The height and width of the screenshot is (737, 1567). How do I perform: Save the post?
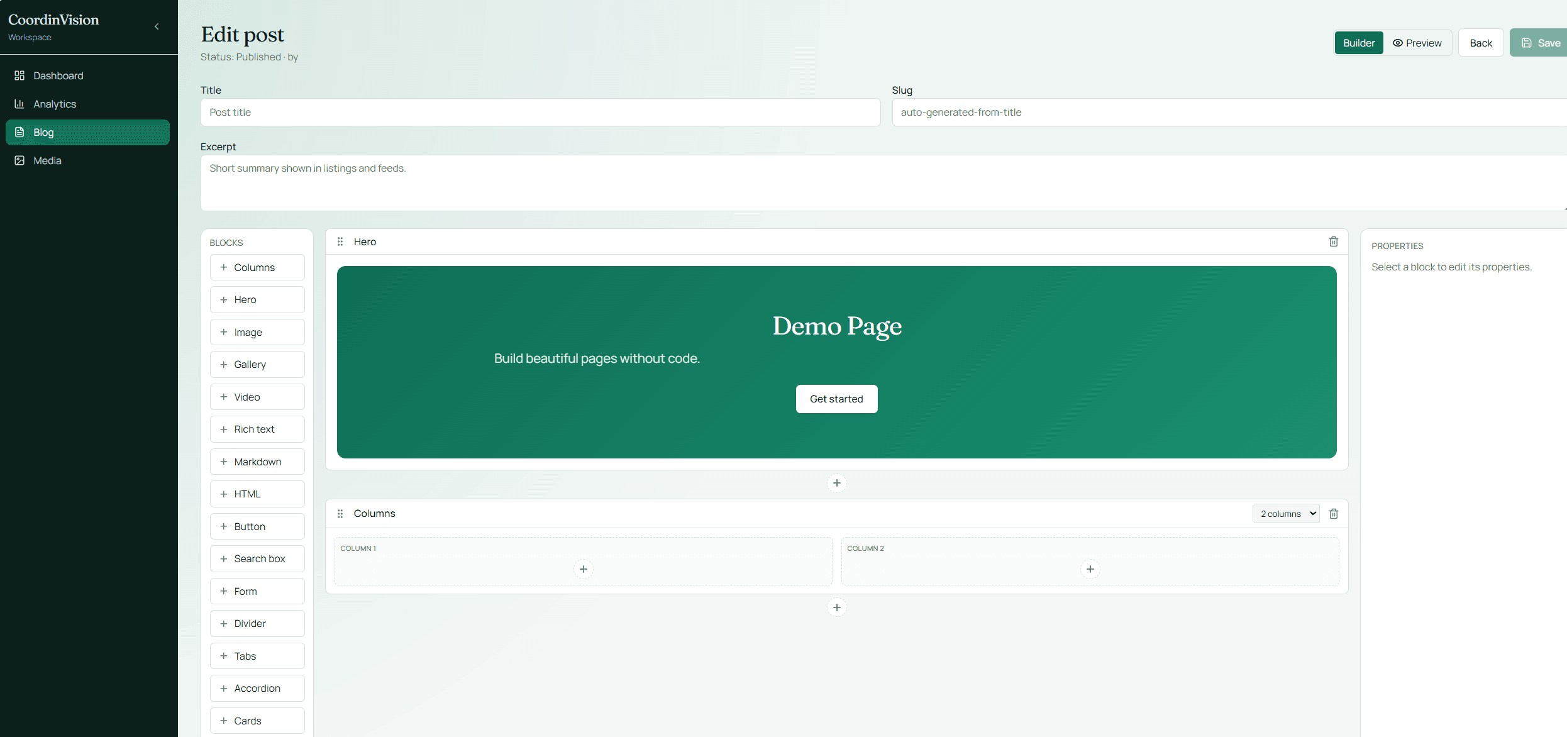pyautogui.click(x=1539, y=43)
